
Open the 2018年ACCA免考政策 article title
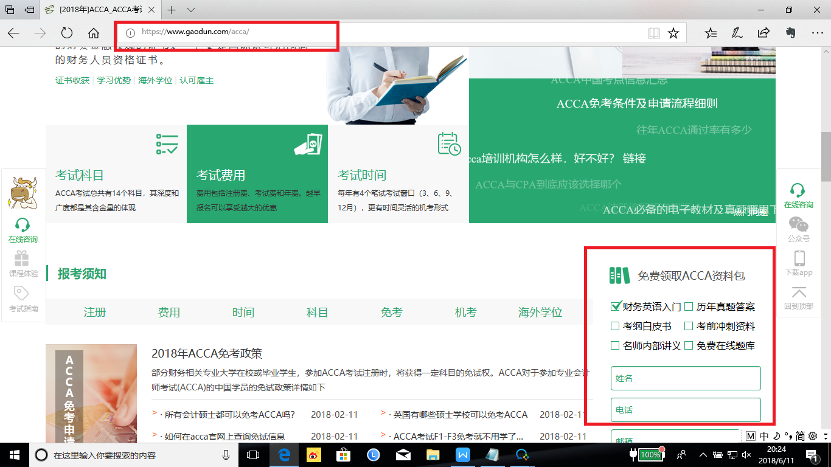[207, 354]
